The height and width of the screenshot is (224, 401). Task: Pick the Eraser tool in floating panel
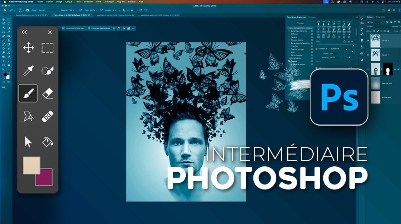(47, 93)
